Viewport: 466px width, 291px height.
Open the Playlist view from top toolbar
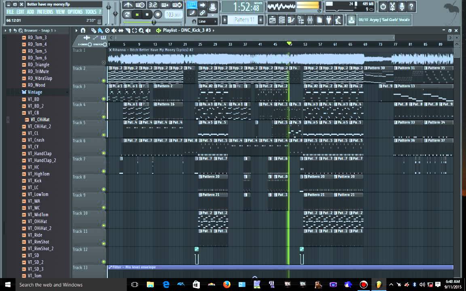(x=272, y=20)
